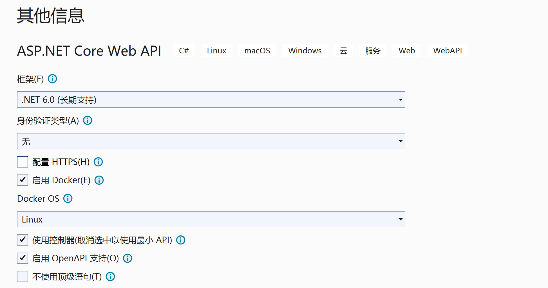Uncheck 启用 Docker(E)
Screen dimensions: 548x288
22,180
